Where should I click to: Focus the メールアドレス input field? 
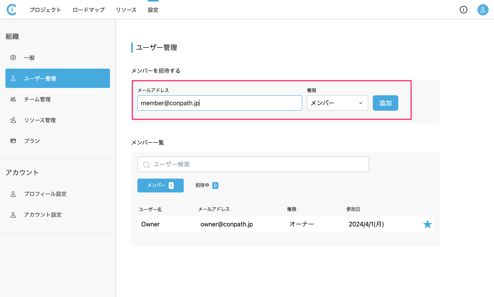(x=219, y=103)
